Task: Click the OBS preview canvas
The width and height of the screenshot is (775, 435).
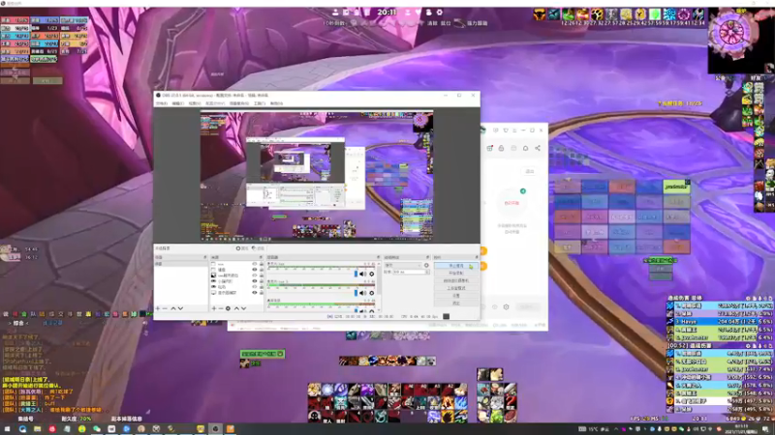Action: [x=317, y=176]
